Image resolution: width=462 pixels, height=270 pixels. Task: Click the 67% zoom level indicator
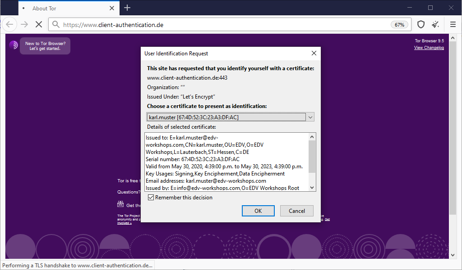399,25
